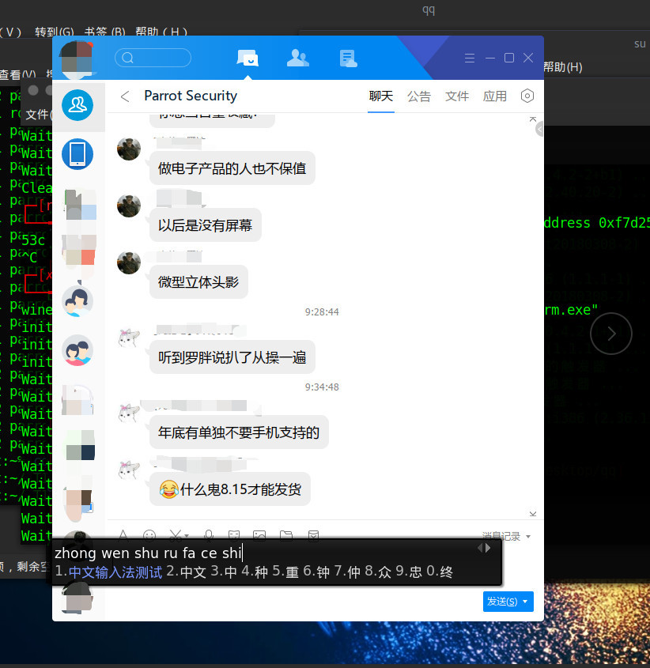650x668 pixels.
Task: Switch to the 公告 tab
Action: point(419,96)
